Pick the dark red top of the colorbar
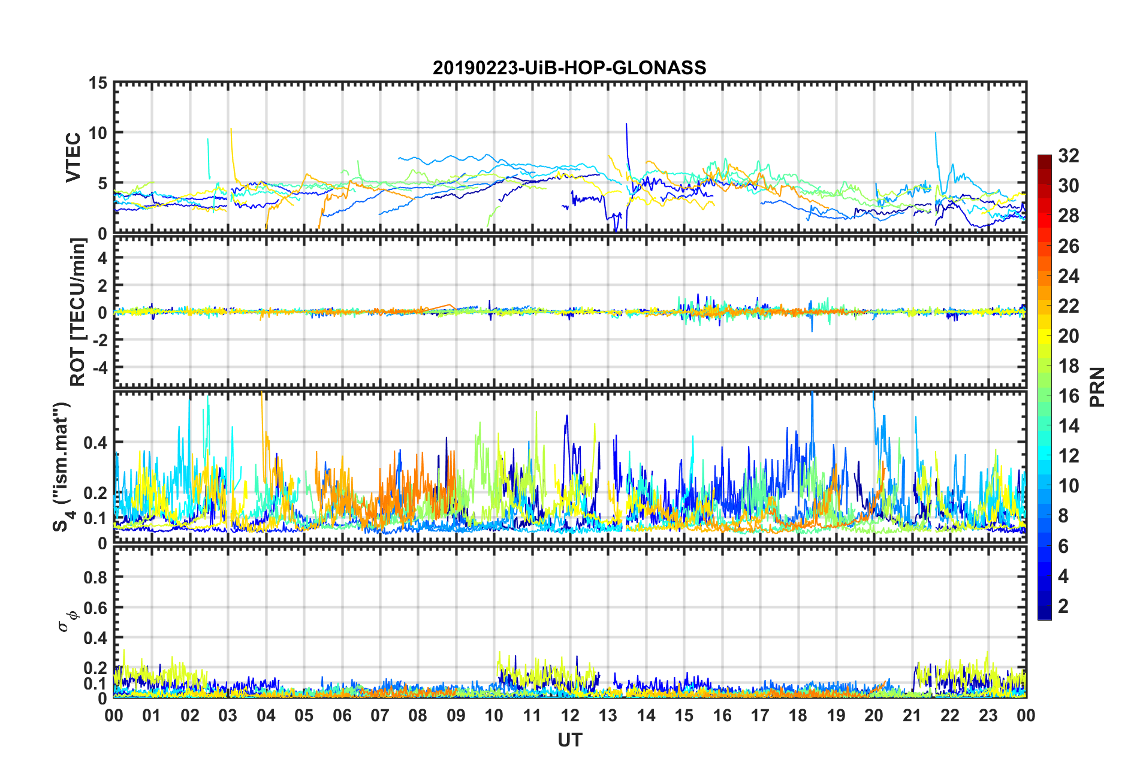 pos(1045,159)
